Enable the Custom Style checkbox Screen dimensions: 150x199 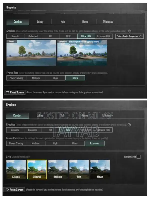point(138,157)
